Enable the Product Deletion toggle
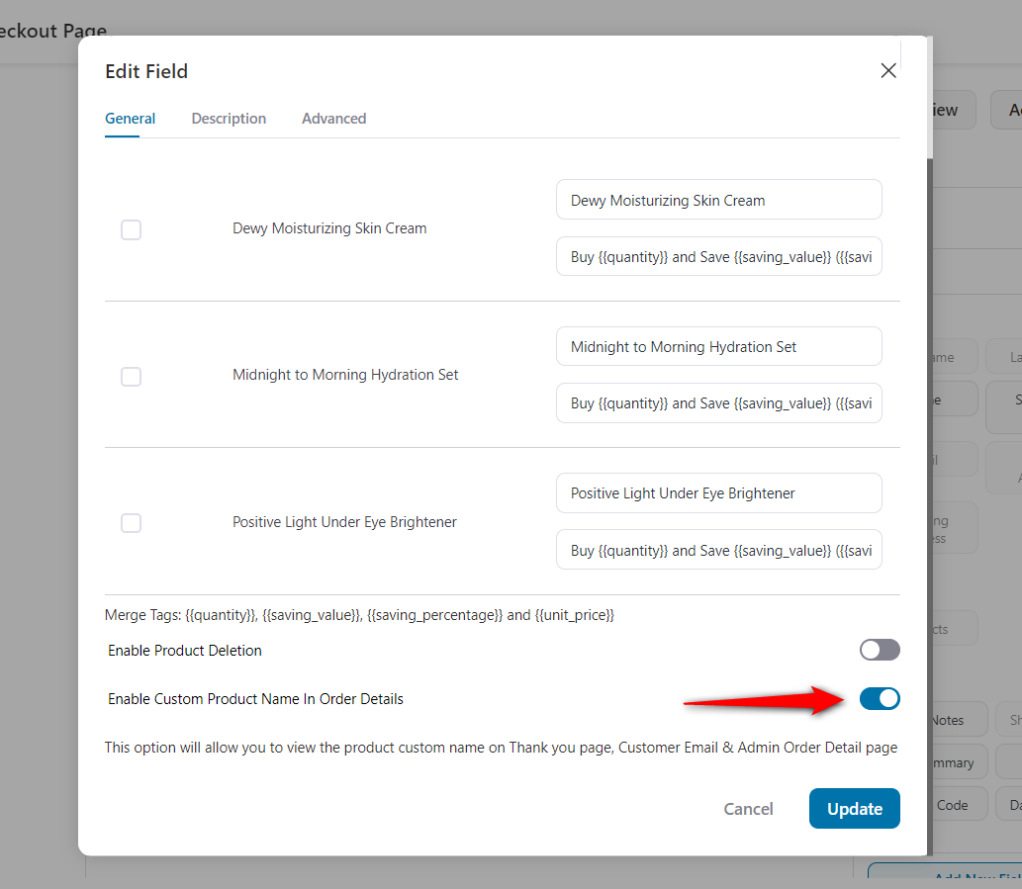Screen dimensions: 1022x889 [x=879, y=650]
